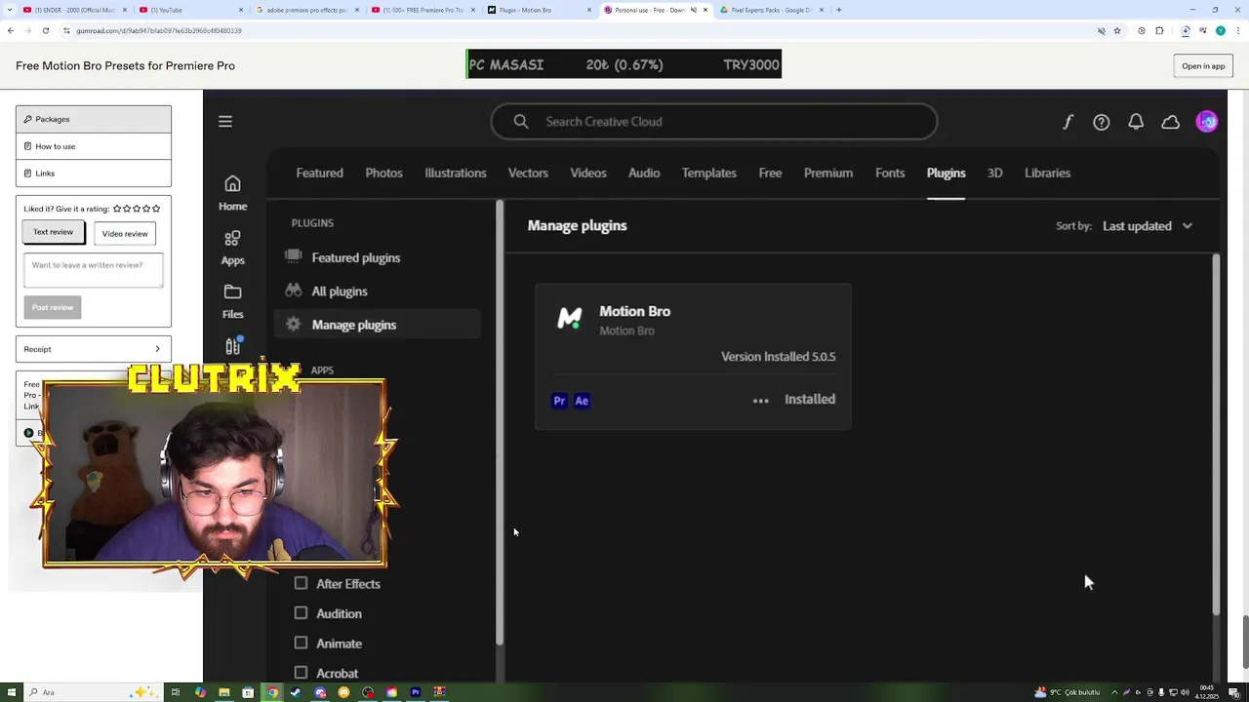
Task: Switch to the Audio tab
Action: coord(644,173)
